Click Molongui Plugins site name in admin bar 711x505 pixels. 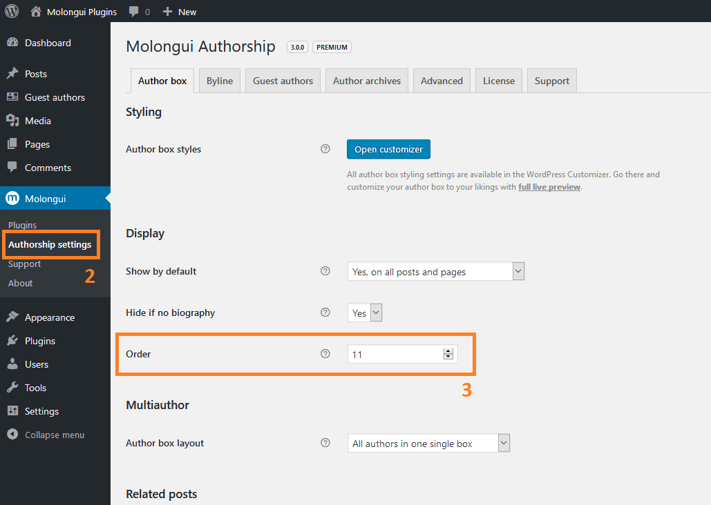(82, 12)
